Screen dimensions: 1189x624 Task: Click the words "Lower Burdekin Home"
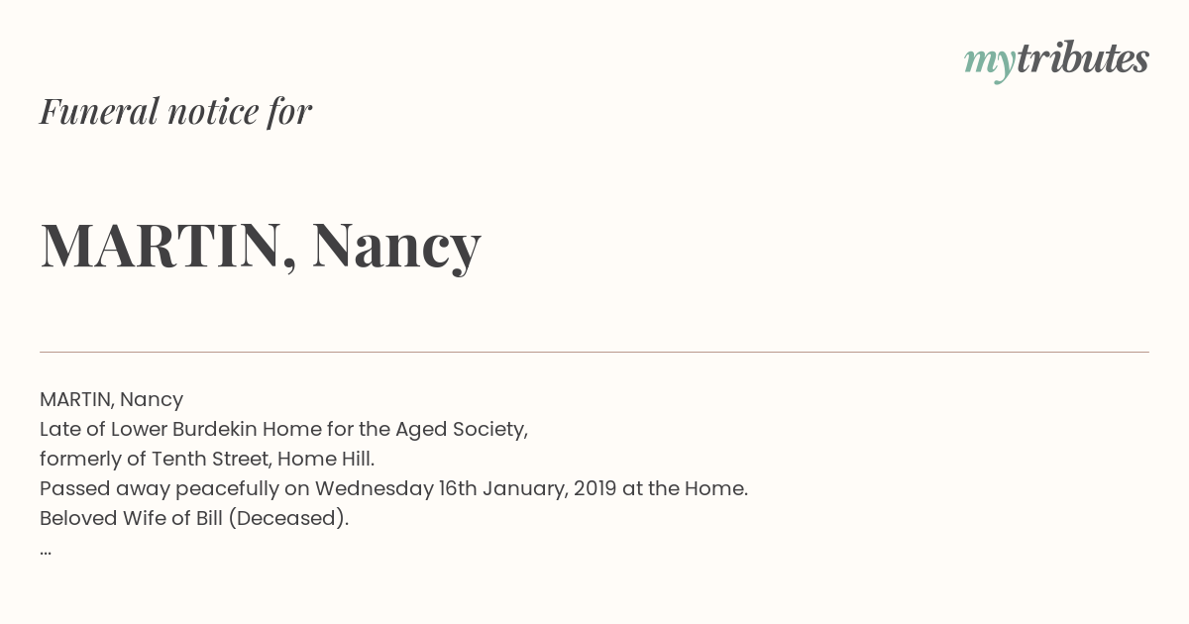[x=201, y=429]
